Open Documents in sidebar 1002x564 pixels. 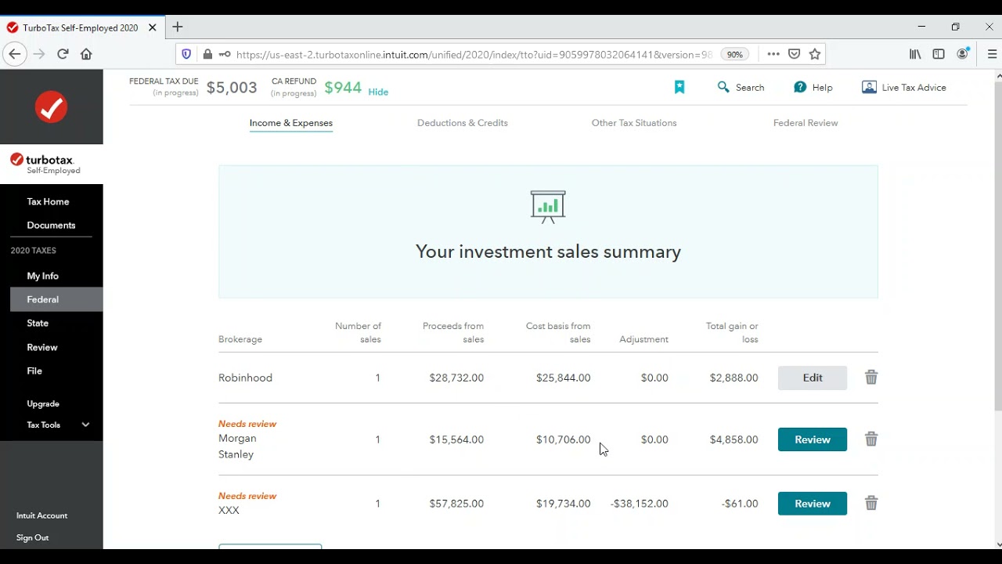[x=51, y=225]
